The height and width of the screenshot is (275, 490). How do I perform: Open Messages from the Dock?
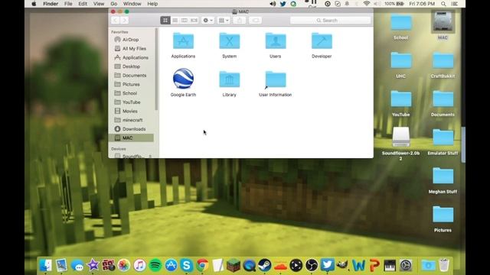(x=77, y=265)
